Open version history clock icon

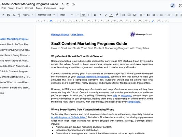click(180, 5)
